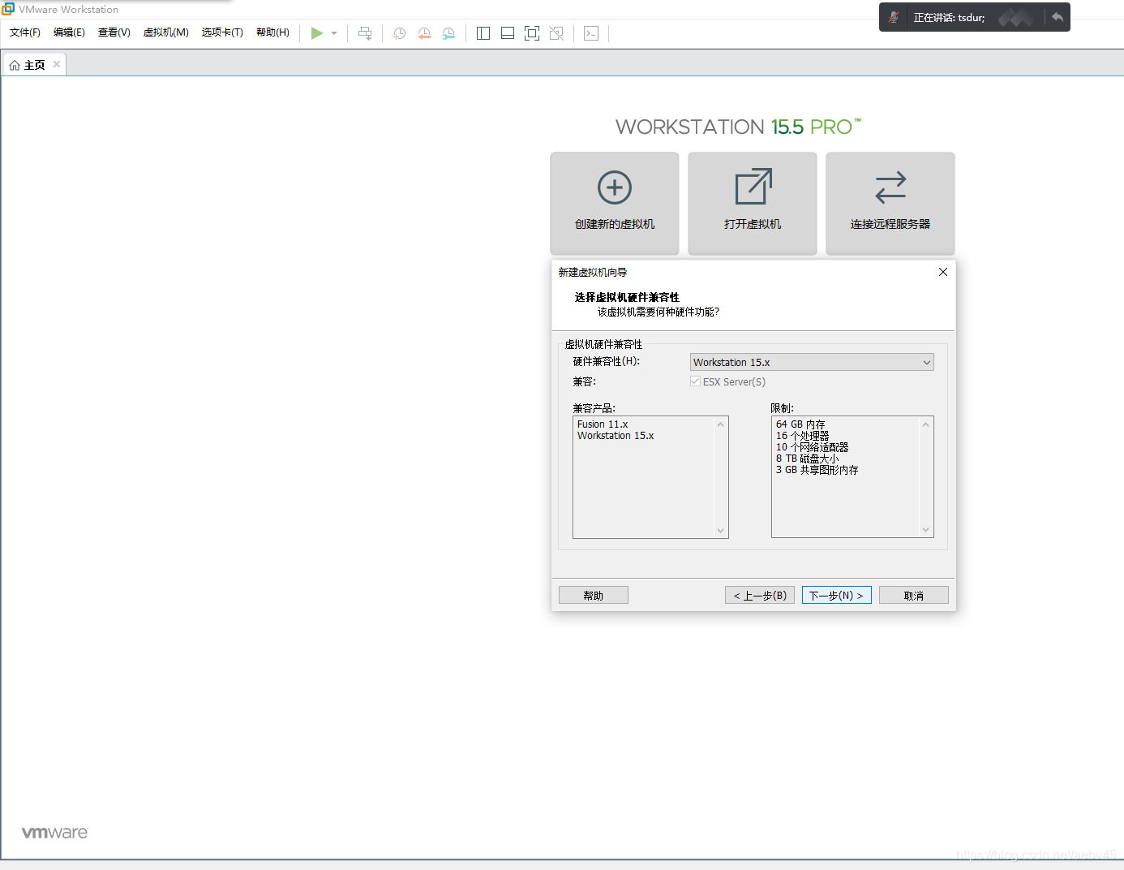Click the revert to snapshot icon
This screenshot has height=870, width=1124.
[424, 33]
